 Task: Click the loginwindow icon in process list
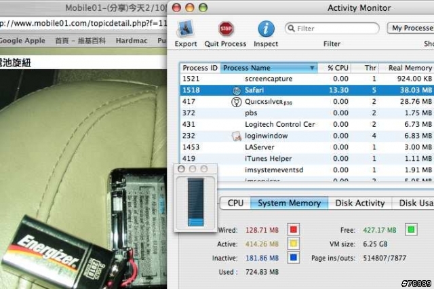(x=237, y=136)
